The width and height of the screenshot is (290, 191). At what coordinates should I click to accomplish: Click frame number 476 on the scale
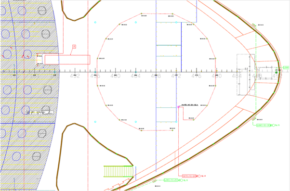click(197, 76)
